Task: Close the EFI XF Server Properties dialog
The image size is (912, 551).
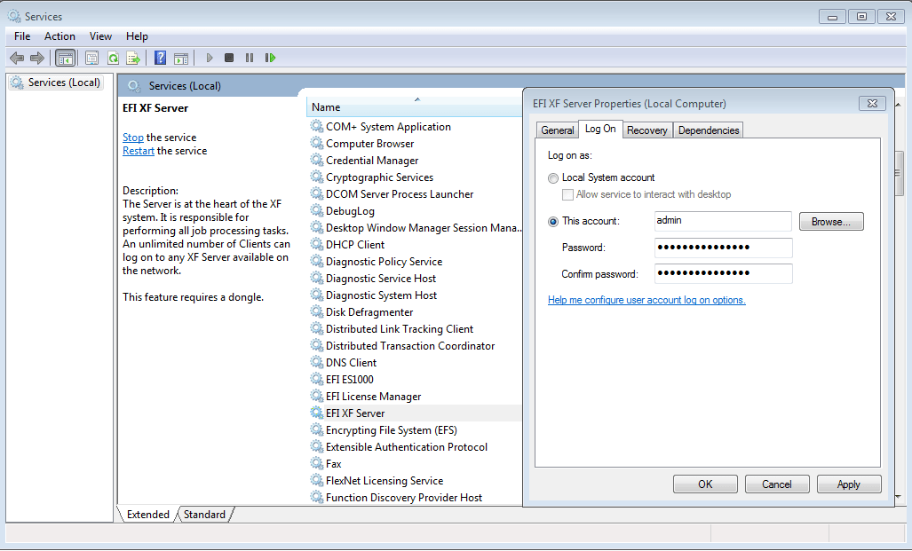Action: (872, 104)
